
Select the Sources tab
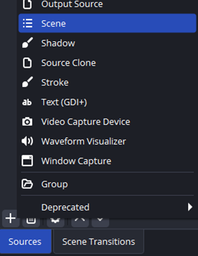tap(25, 242)
